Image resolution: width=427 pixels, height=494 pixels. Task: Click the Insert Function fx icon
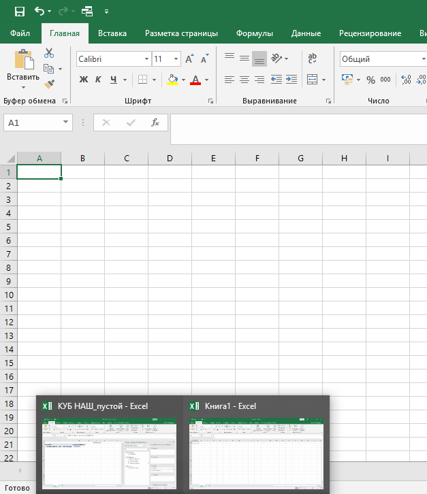(x=155, y=122)
